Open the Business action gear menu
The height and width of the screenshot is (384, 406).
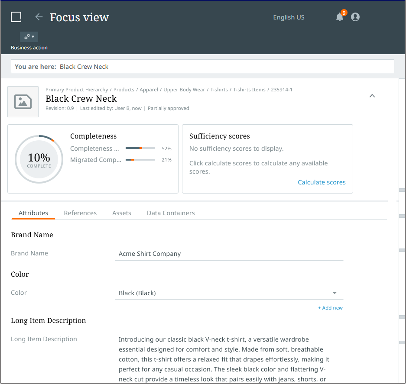click(x=29, y=37)
